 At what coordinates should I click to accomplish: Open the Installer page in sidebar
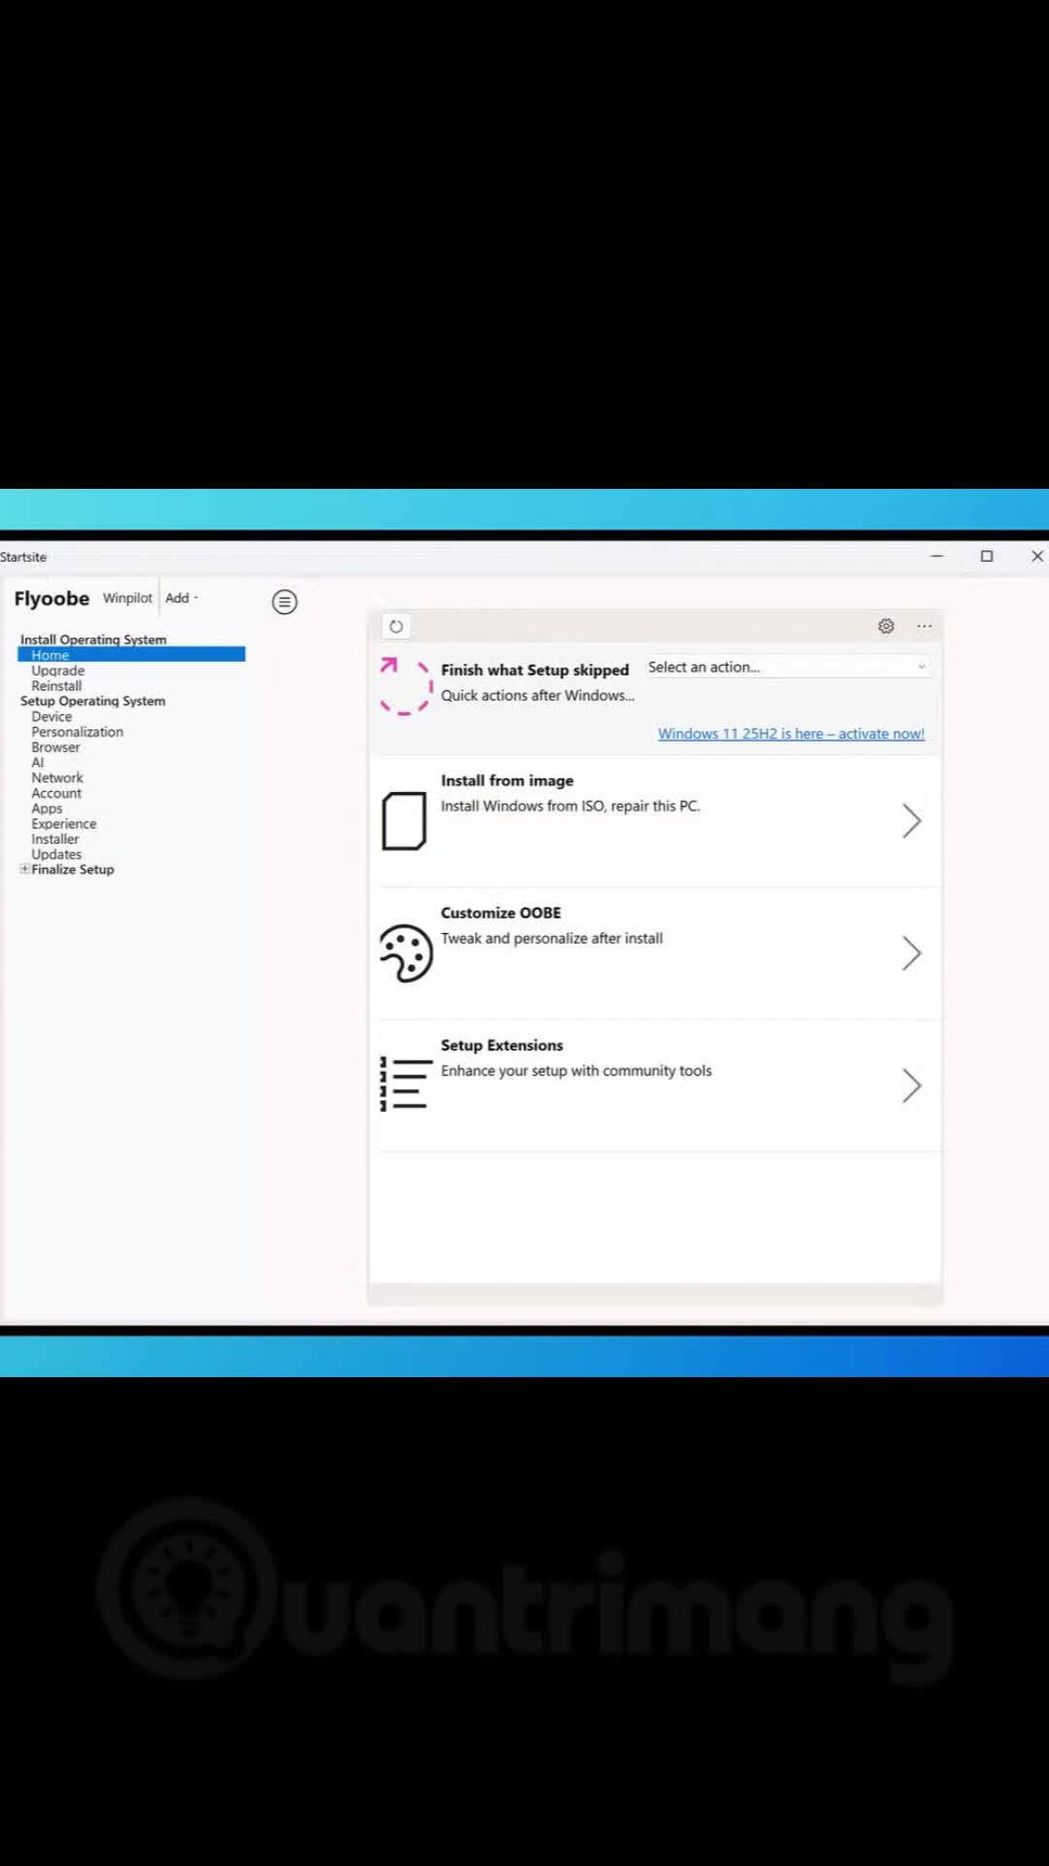coord(54,839)
